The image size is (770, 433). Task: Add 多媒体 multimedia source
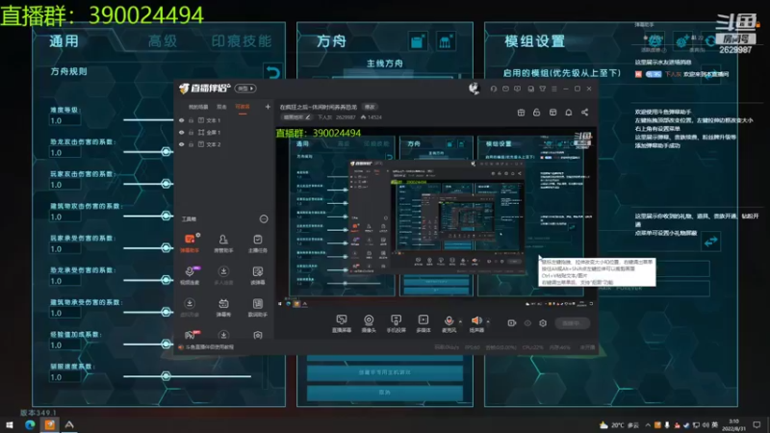(423, 323)
